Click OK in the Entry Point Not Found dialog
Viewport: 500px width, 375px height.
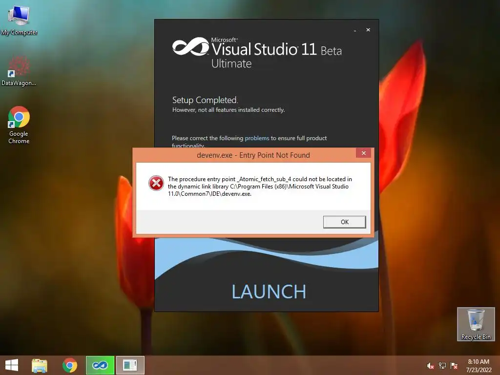point(344,222)
